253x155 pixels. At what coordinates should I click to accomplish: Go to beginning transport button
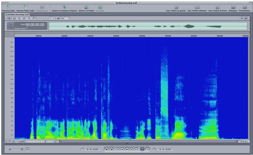pos(118,149)
